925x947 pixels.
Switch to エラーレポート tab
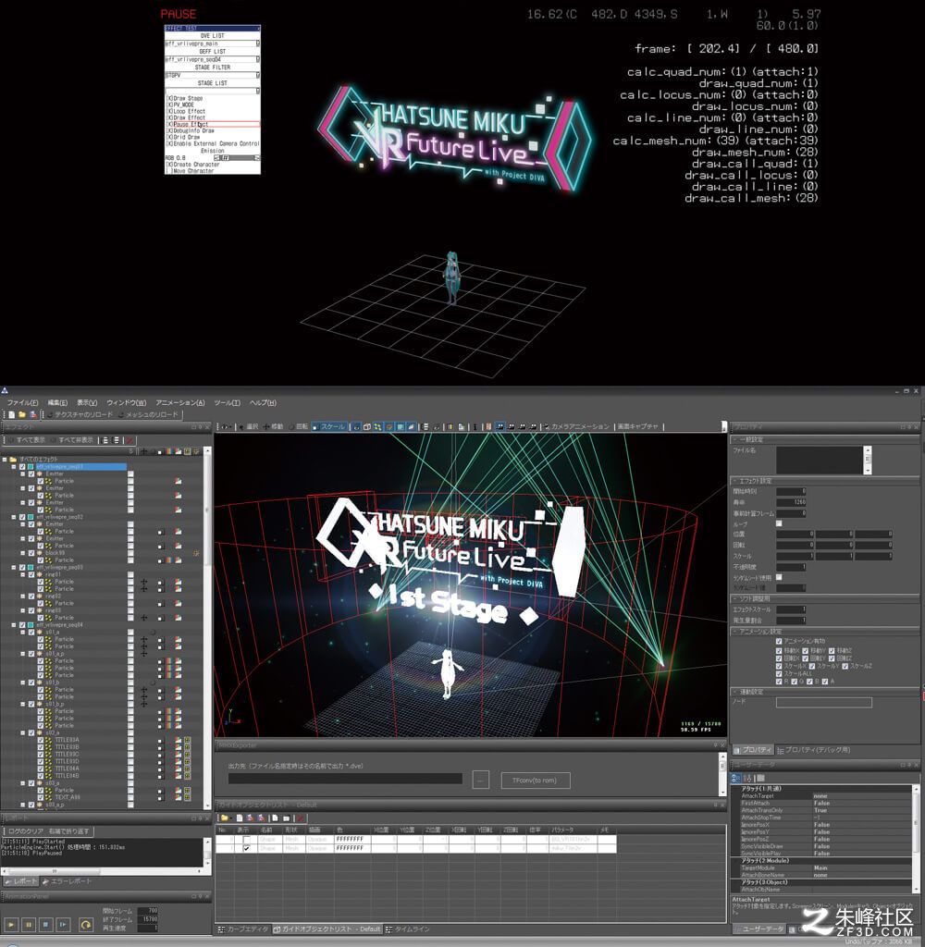coord(68,881)
